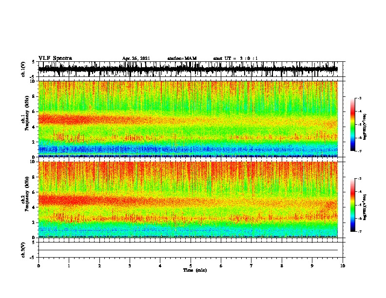Click time axis tick label "10"
Viewport: 386px width, 298px height.
click(343, 266)
